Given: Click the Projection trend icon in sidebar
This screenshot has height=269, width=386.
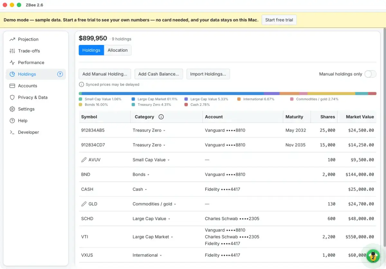Looking at the screenshot, I should click(x=12, y=39).
